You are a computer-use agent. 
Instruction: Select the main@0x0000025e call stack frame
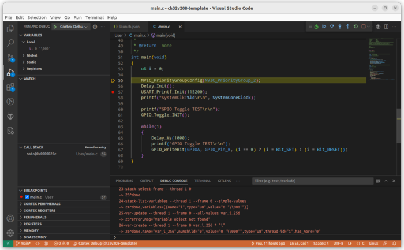(x=64, y=154)
